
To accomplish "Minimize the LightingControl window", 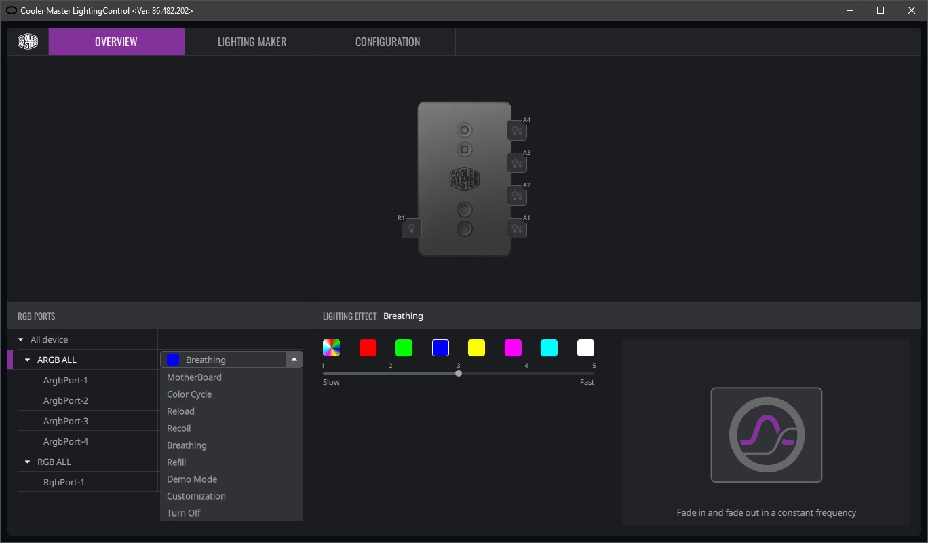I will (x=850, y=10).
